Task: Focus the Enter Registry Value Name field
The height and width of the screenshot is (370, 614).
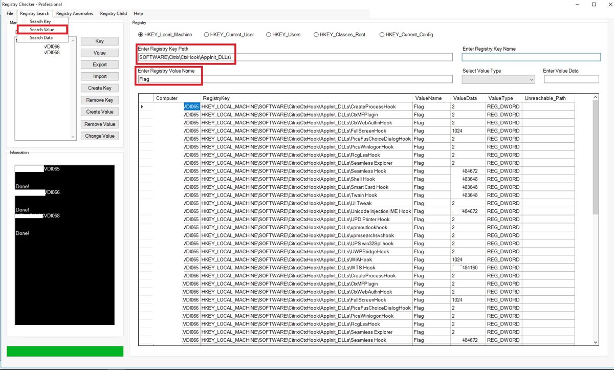Action: tap(295, 79)
